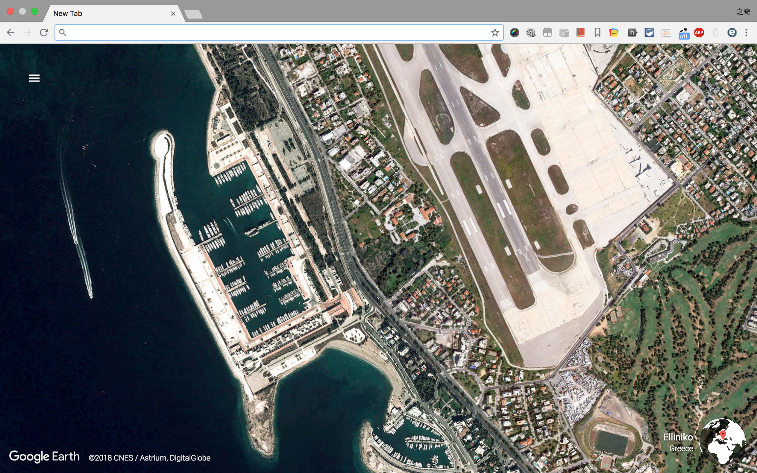Click the film reel extension icon
The image size is (757, 473).
tap(531, 33)
